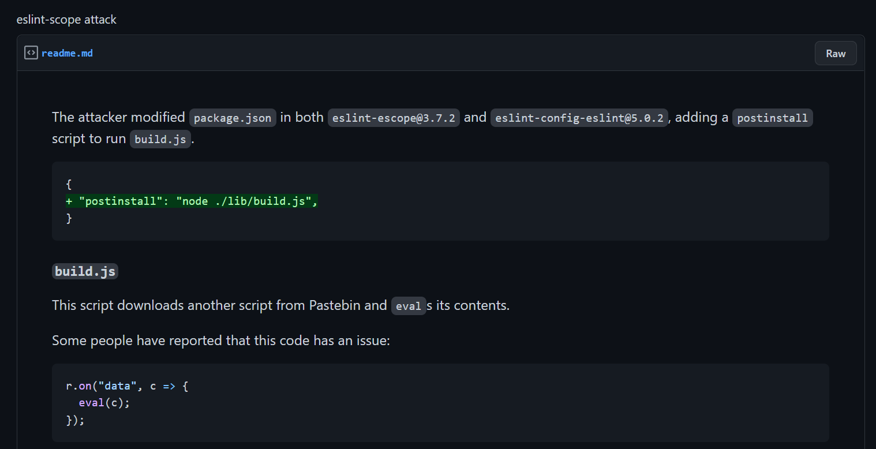Screen dimensions: 876x449
Task: Click the closing }); code line
Action: [x=76, y=420]
